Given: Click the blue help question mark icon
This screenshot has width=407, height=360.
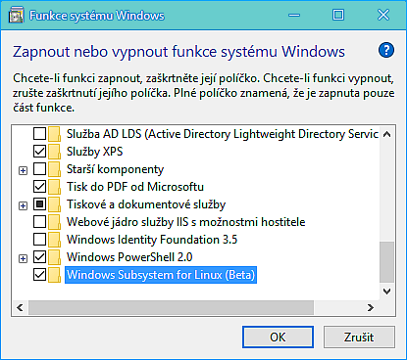Looking at the screenshot, I should click(386, 50).
